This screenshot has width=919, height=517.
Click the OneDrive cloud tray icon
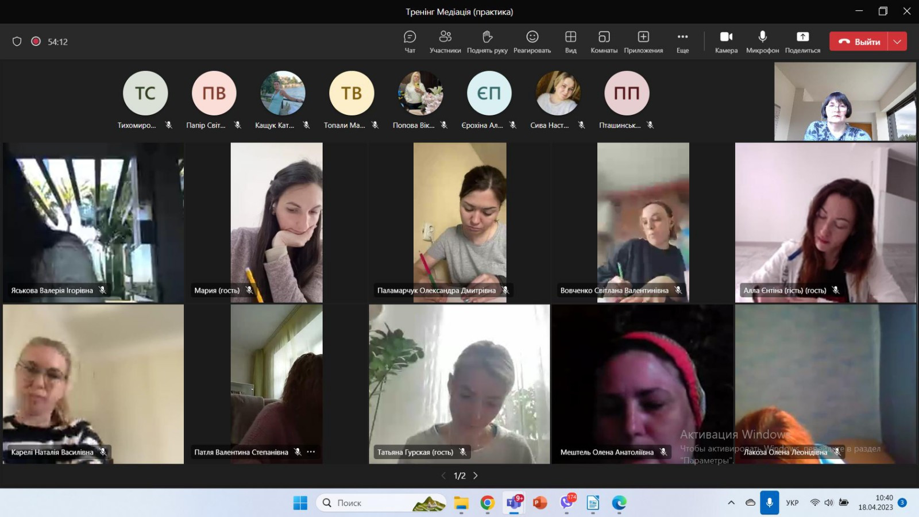tap(750, 503)
